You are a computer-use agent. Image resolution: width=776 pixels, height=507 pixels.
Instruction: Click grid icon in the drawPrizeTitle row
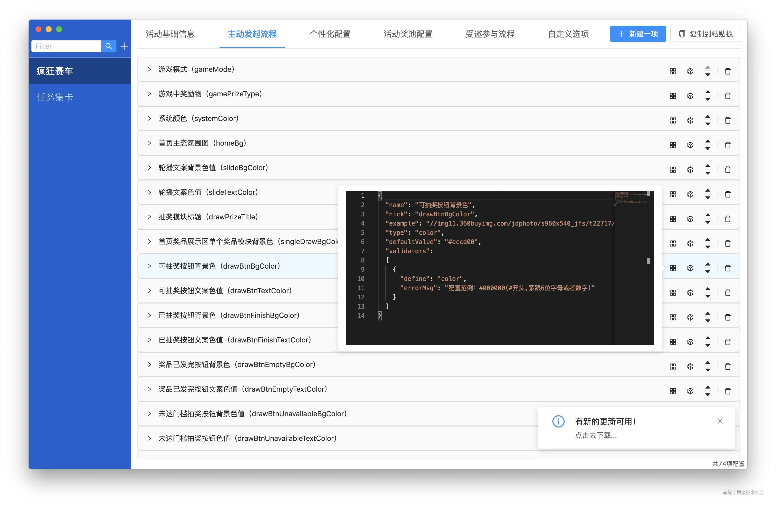tap(673, 219)
